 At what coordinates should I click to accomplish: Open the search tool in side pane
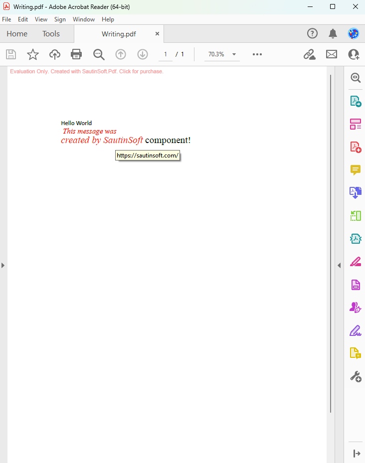tap(356, 78)
